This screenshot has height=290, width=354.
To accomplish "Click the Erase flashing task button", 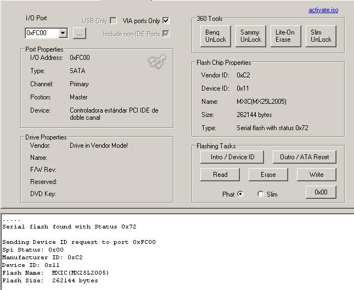I will [268, 175].
